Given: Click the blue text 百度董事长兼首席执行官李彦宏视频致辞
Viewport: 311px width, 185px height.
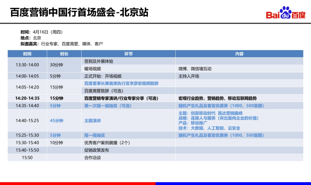Looking at the screenshot, I should (121, 84).
